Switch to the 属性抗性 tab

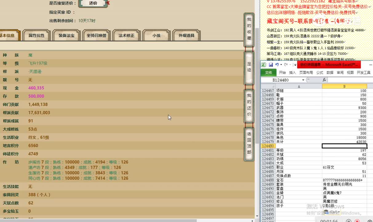36,35
